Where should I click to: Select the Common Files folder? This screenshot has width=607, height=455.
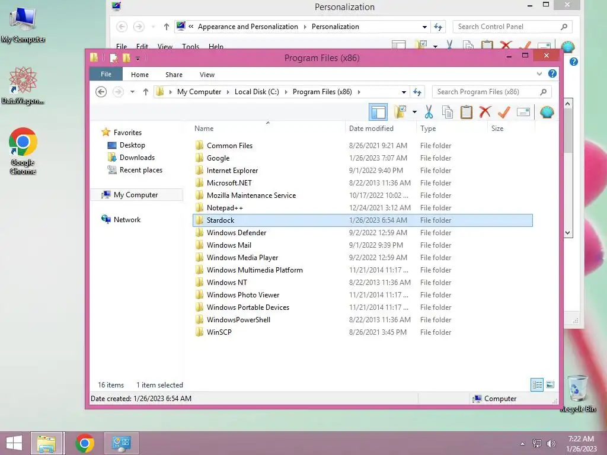pos(363,146)
